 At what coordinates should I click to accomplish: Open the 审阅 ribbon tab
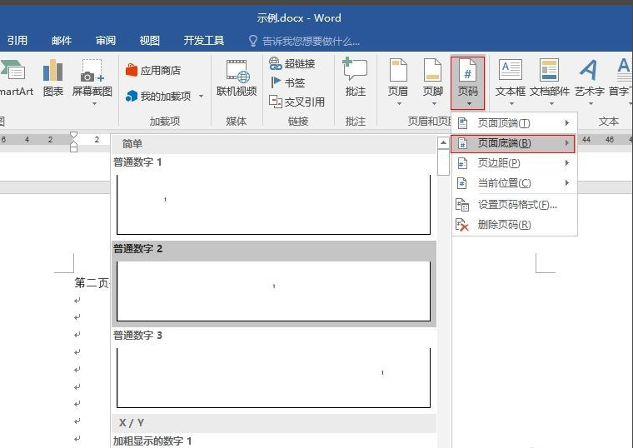click(106, 40)
